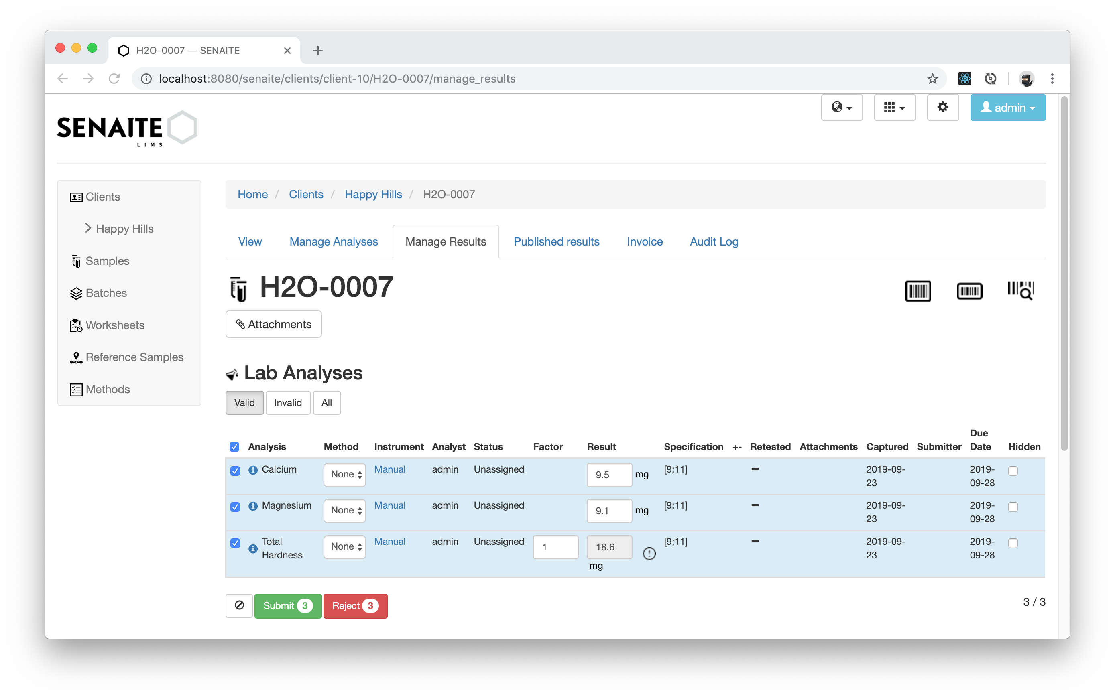Open the site setup gear button

tap(942, 108)
